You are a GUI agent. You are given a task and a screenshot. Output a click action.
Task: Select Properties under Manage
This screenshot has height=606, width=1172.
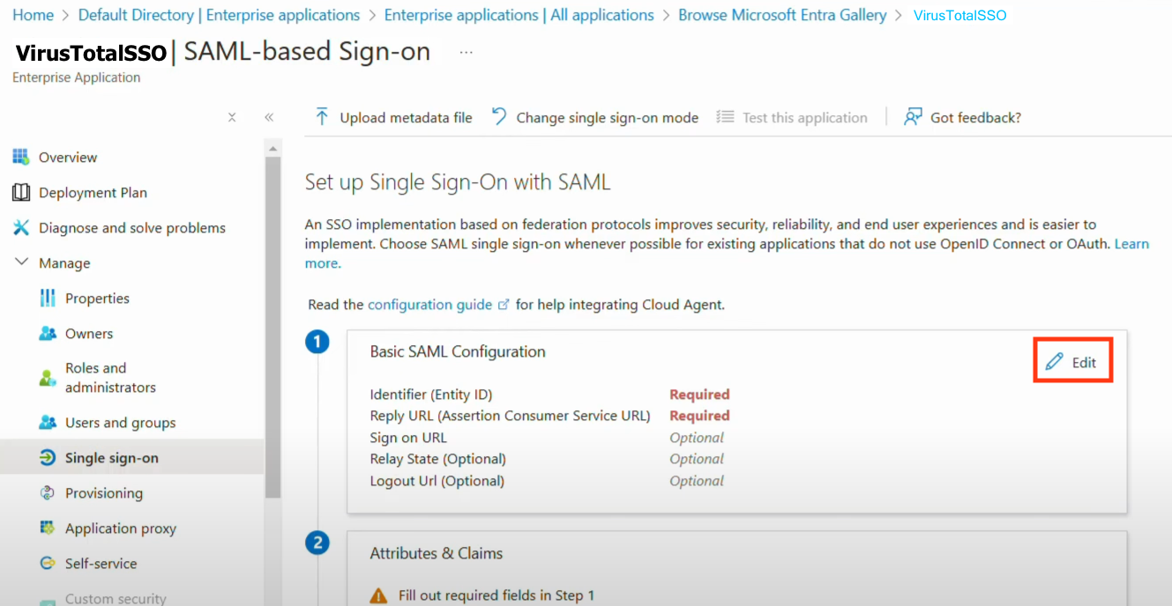click(x=97, y=298)
